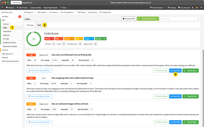The height and width of the screenshot is (127, 204).
Task: Open Links in the sidebar
Action: coord(5,28)
